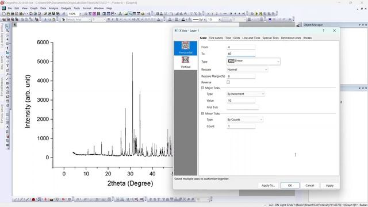
Task: Click the layer 1 indicator icon
Action: 15,25
